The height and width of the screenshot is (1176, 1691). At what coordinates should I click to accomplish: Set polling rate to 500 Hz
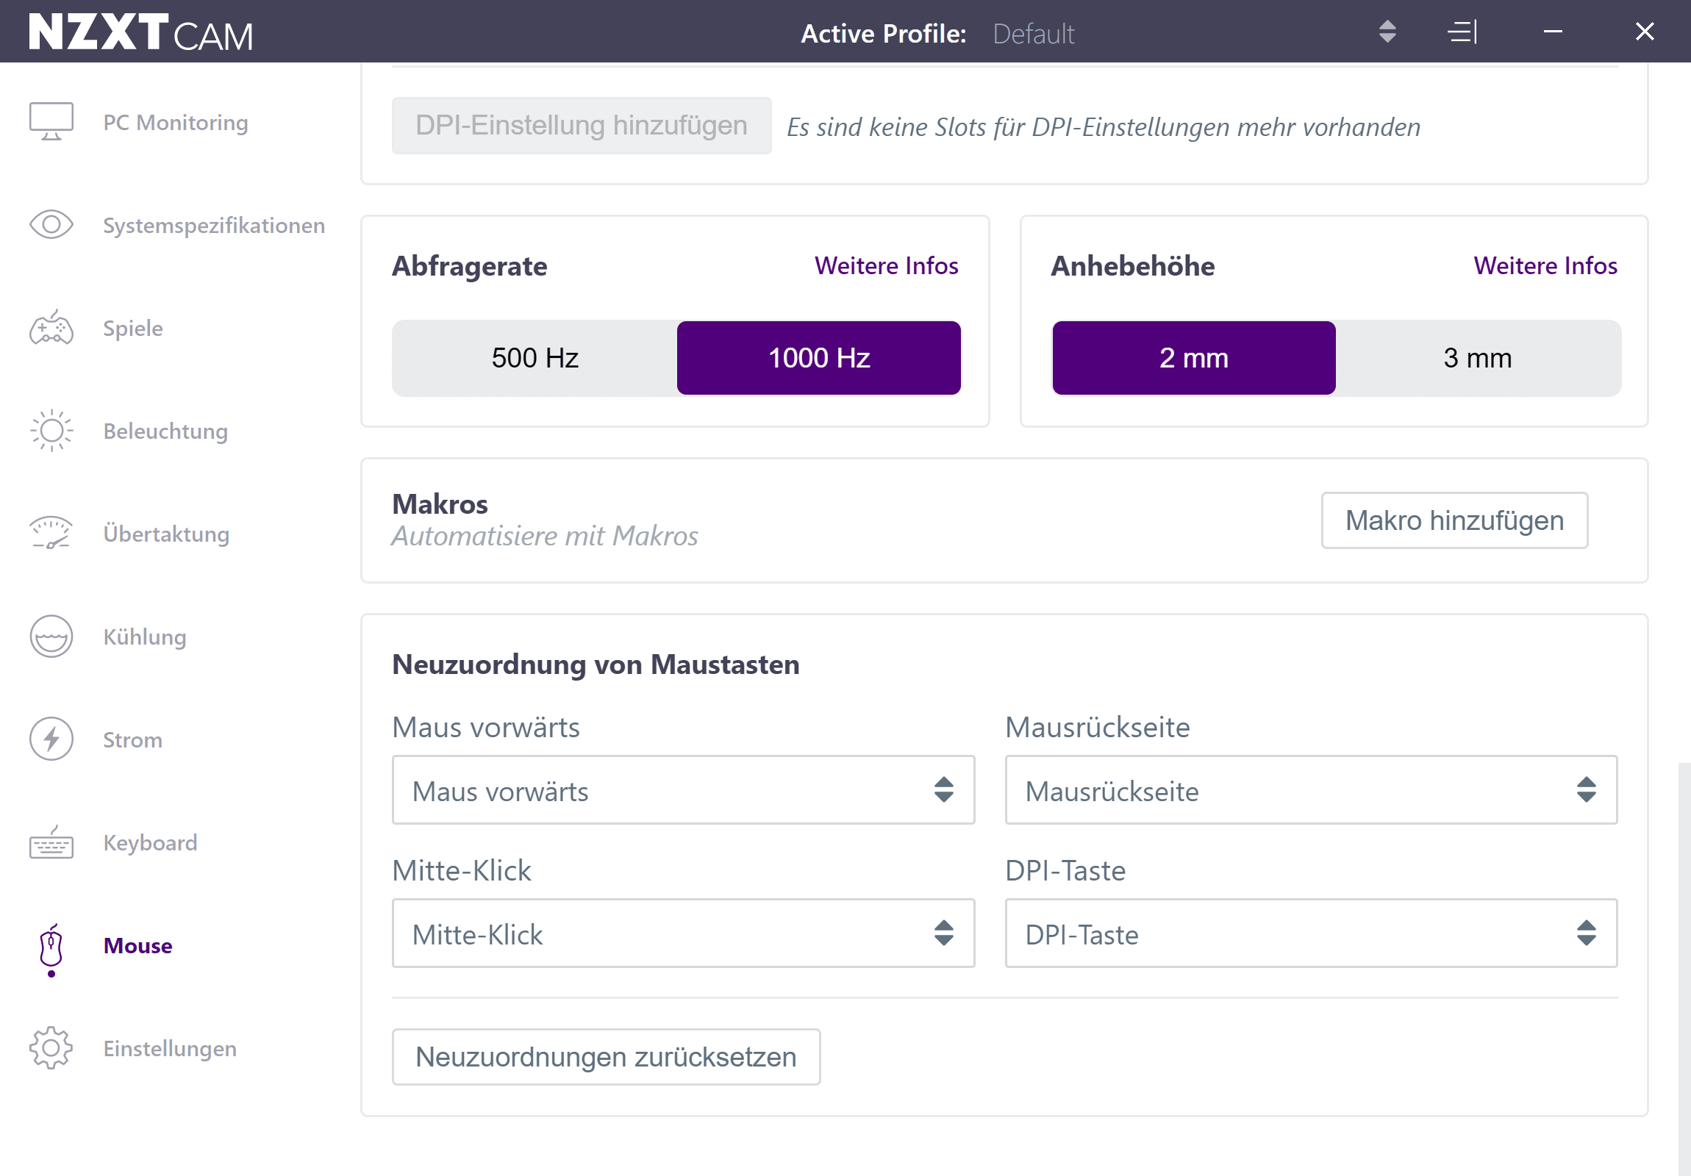click(535, 359)
